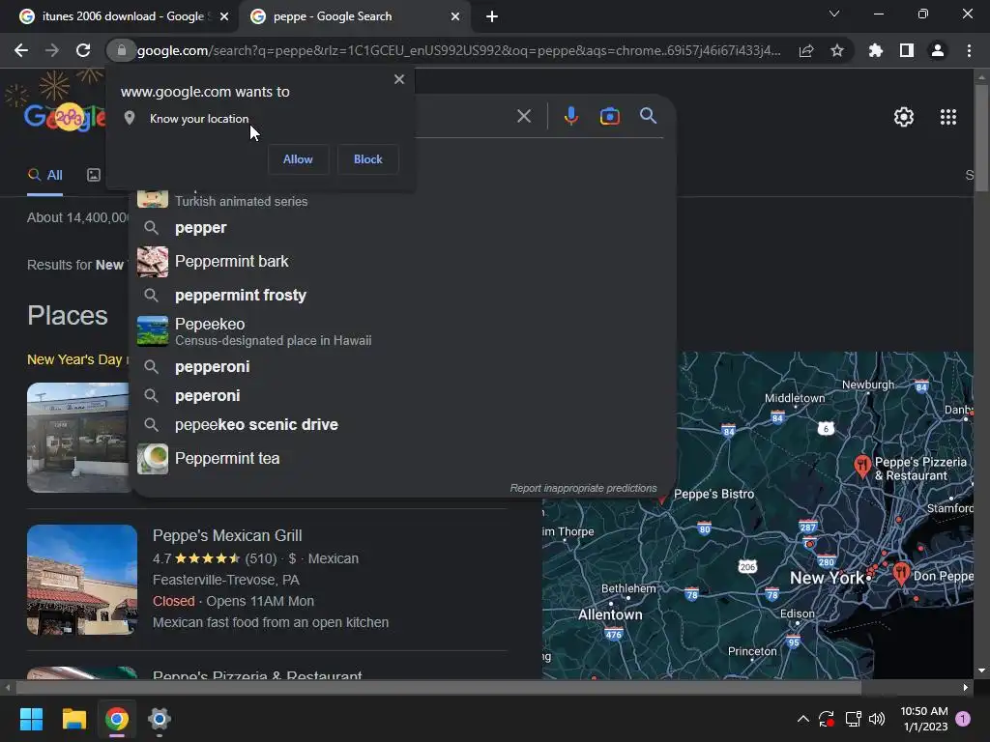Toggle Chrome side panel
Viewport: 990px width, 742px height.
tap(906, 50)
